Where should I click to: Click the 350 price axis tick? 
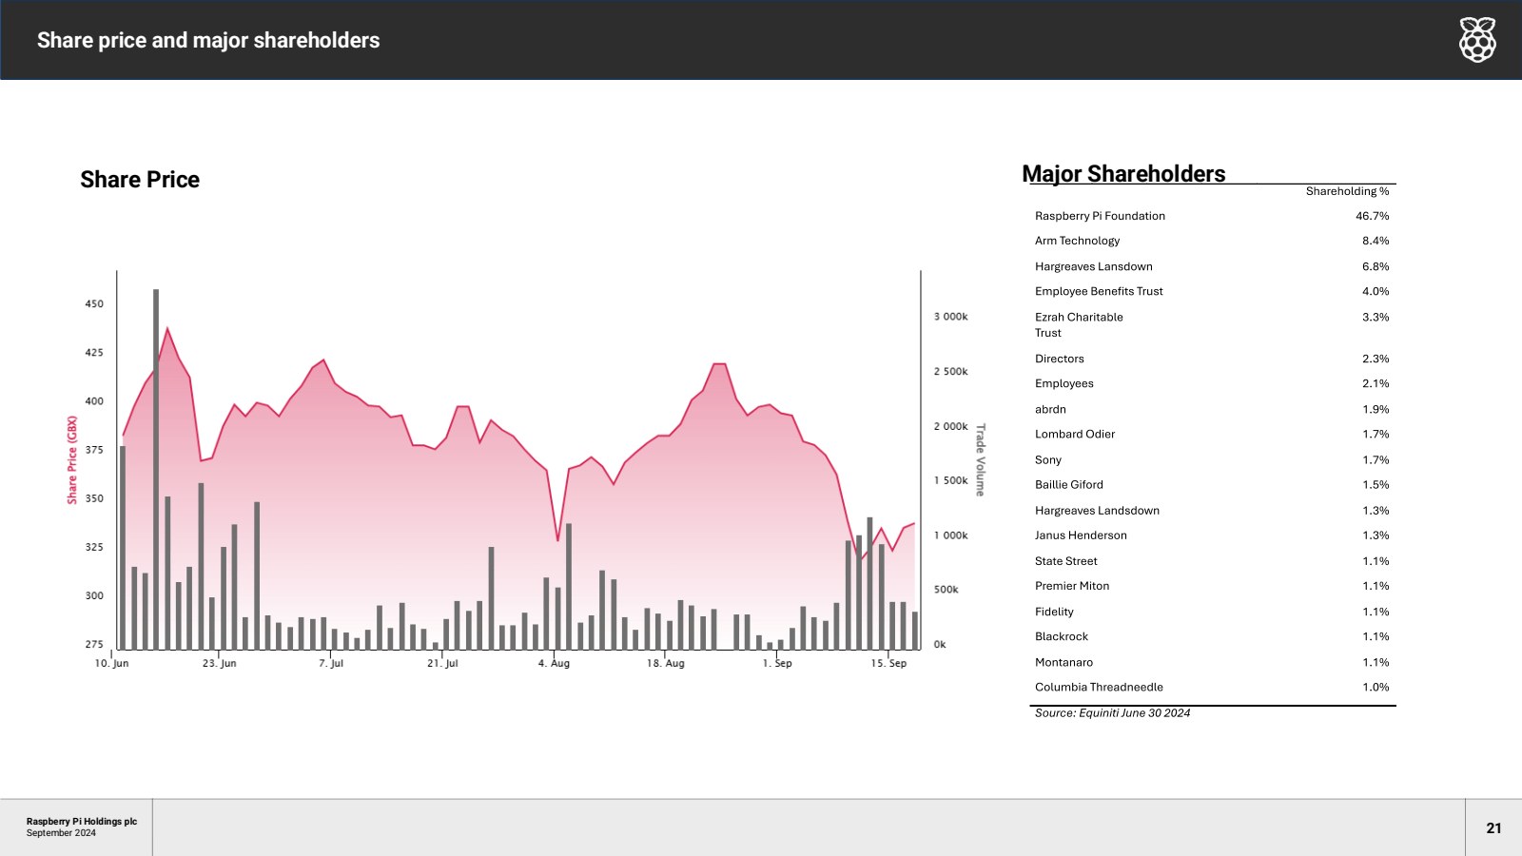click(94, 498)
